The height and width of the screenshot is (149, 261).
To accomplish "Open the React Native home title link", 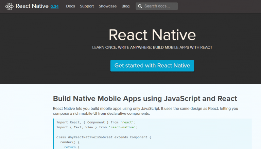I will [32, 6].
